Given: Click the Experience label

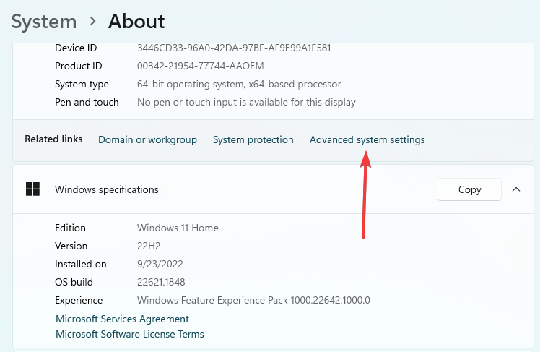Looking at the screenshot, I should [79, 300].
